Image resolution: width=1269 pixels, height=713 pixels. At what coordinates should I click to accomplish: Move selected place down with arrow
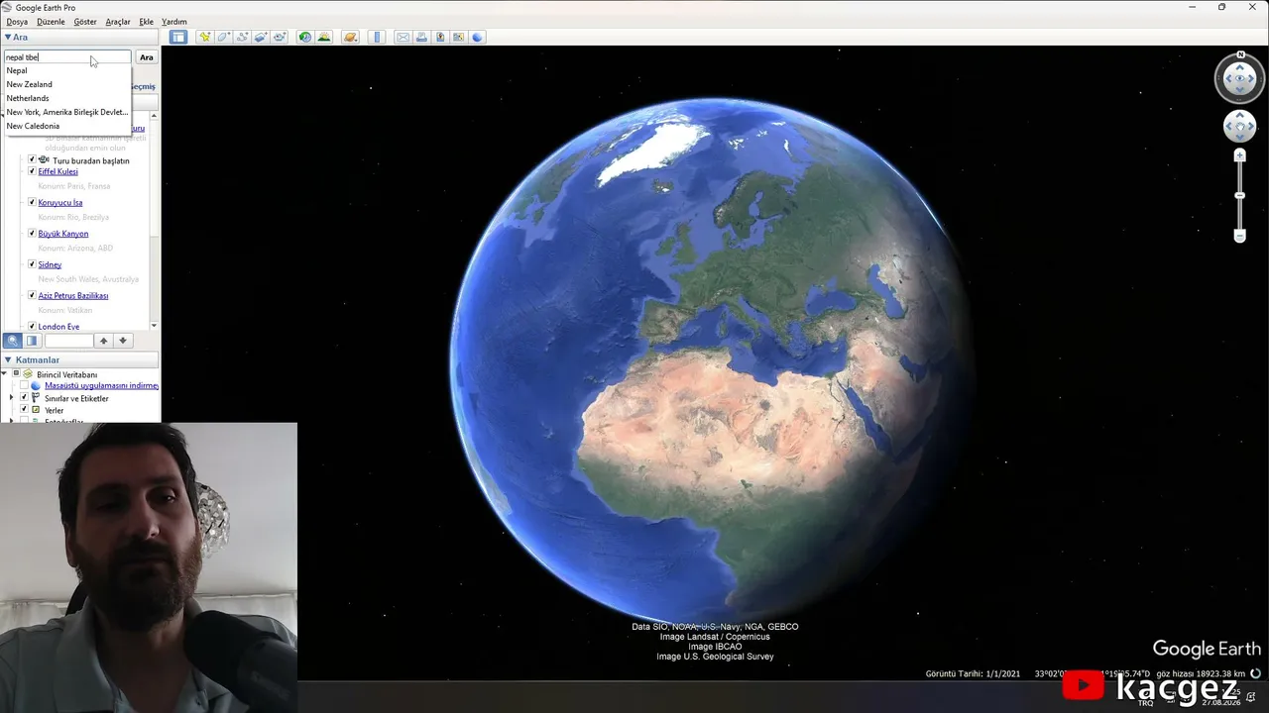click(x=123, y=341)
